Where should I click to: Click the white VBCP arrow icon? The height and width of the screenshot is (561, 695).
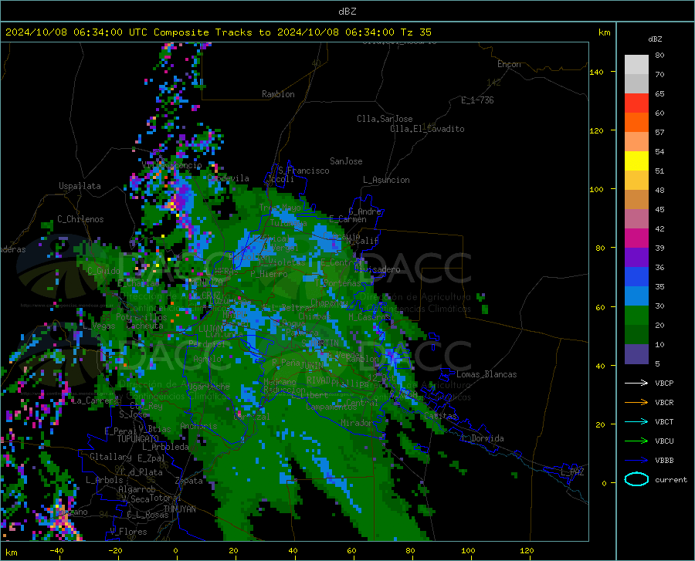[x=636, y=383]
